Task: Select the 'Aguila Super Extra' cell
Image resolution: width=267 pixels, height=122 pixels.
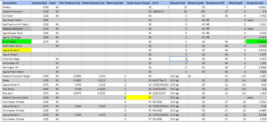Action: (17, 33)
